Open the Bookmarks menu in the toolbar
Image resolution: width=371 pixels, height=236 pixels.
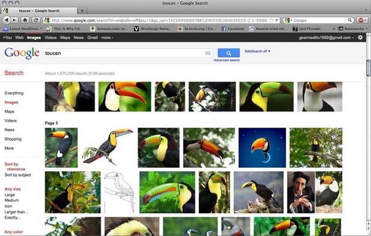353,29
